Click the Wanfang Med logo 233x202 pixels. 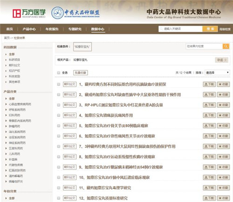pyautogui.click(x=29, y=13)
